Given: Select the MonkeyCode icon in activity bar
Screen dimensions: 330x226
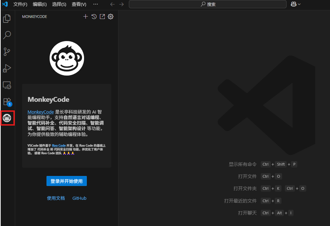Looking at the screenshot, I should (7, 118).
